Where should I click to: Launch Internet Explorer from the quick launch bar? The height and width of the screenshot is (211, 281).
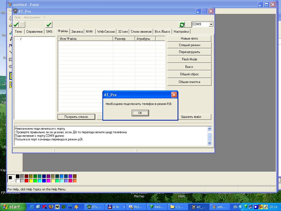[x=32, y=207]
